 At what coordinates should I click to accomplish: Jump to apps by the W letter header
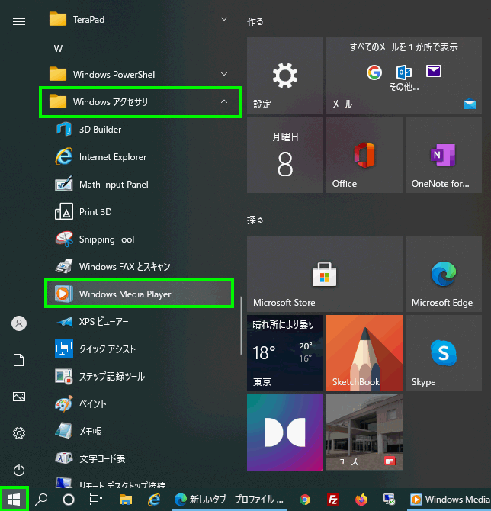click(x=58, y=49)
